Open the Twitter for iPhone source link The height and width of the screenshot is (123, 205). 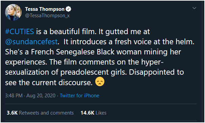(x=79, y=96)
